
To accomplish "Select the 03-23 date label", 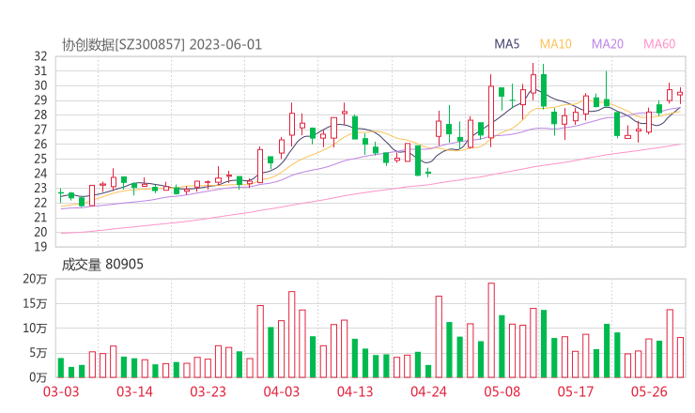I will (208, 391).
